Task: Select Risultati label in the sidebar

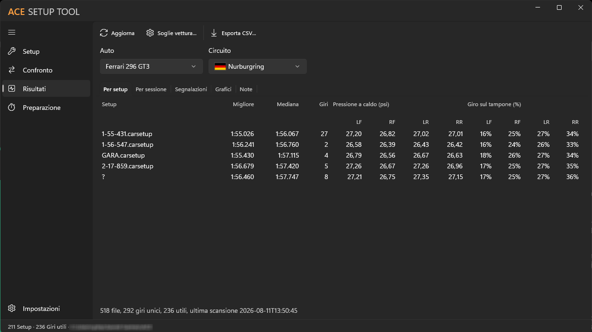Action: pyautogui.click(x=35, y=88)
